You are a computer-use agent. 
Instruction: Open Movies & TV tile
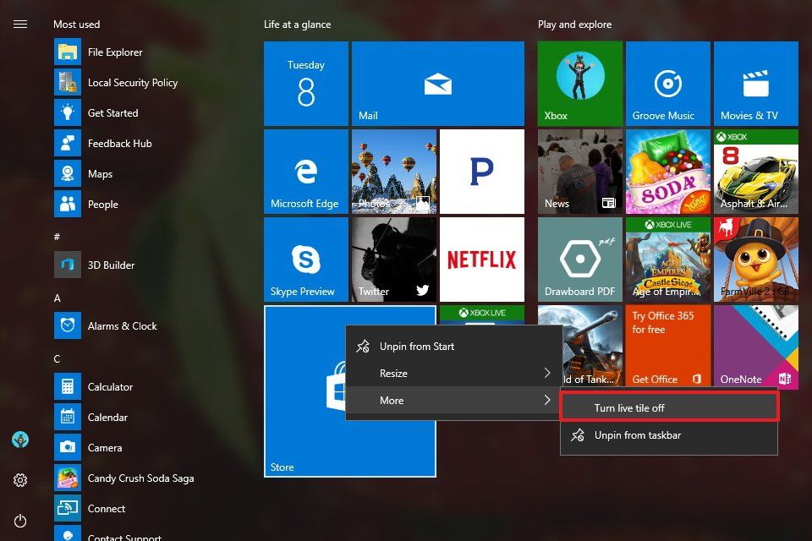pyautogui.click(x=755, y=83)
